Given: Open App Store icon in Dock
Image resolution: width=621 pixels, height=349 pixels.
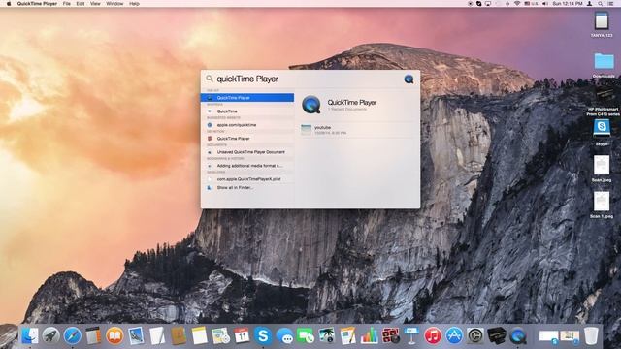Looking at the screenshot, I should pyautogui.click(x=454, y=336).
